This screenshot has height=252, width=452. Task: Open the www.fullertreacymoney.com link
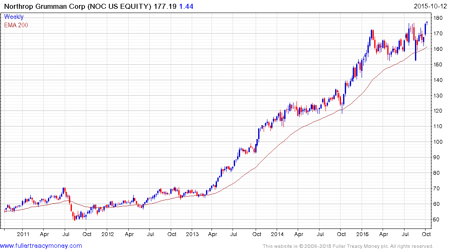(41, 246)
